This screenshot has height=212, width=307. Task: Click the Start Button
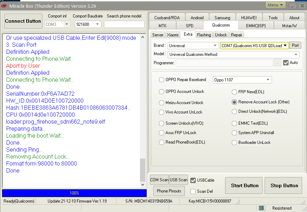pos(244,185)
